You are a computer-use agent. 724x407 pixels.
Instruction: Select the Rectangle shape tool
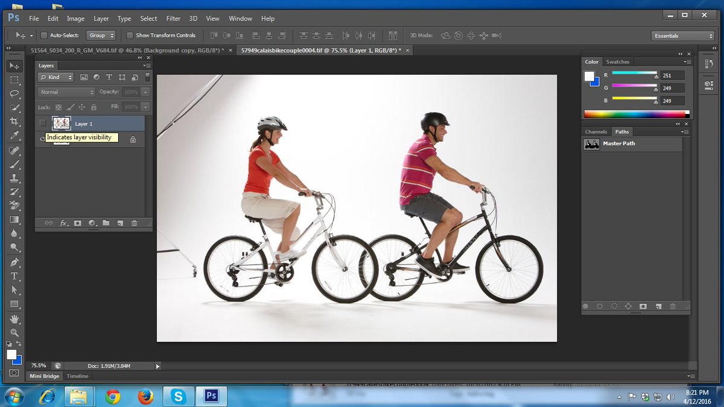(x=14, y=304)
